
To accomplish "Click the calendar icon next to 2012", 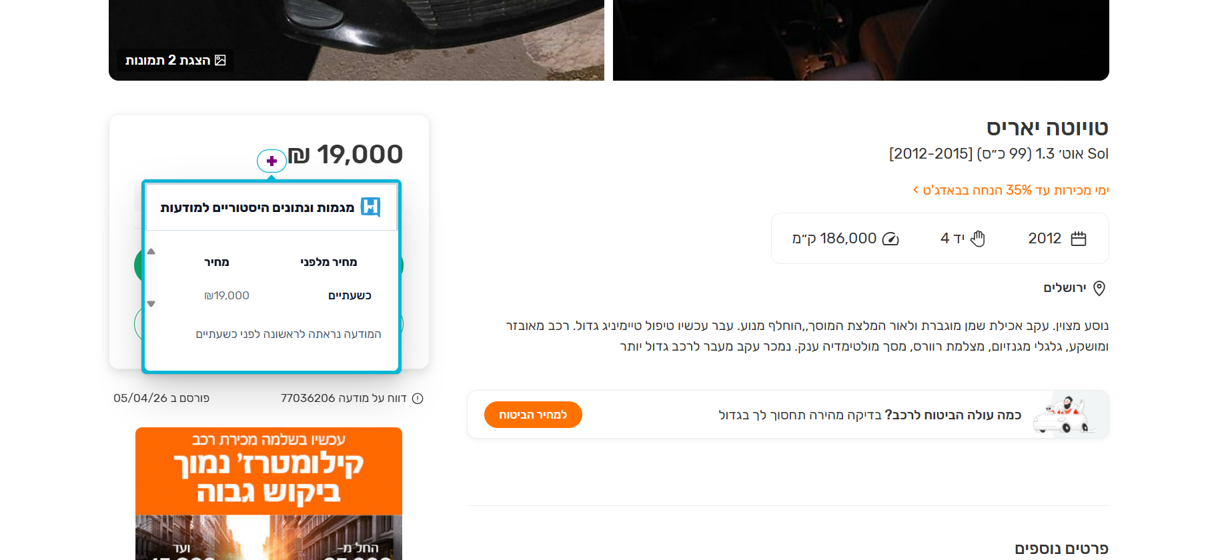I will (x=1079, y=239).
